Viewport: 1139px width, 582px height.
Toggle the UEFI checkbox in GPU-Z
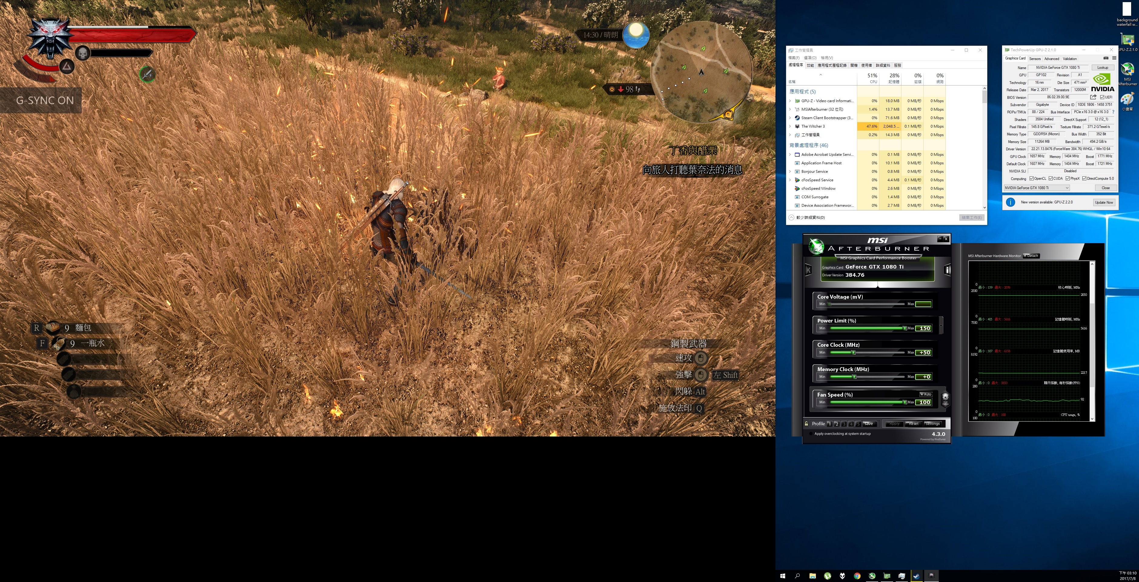[1103, 97]
